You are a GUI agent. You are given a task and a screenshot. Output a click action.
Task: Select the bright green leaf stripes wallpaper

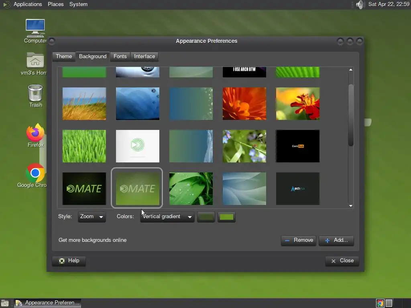(x=298, y=72)
